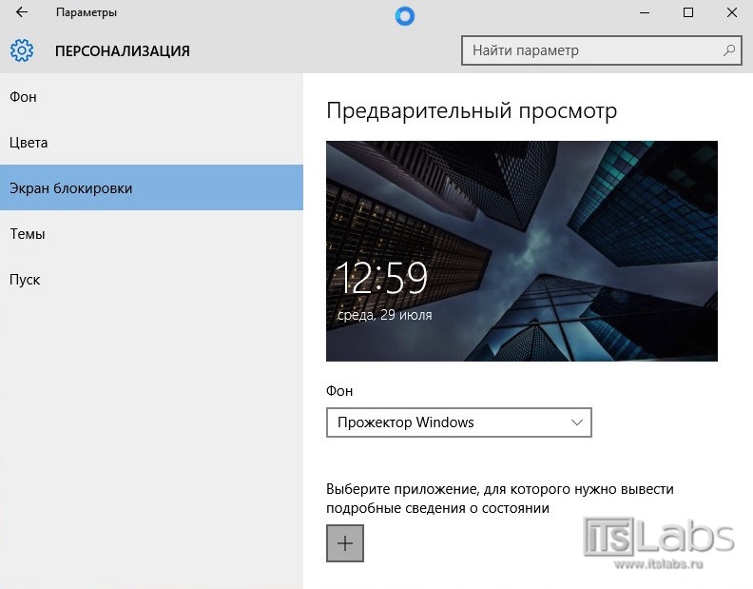753x589 pixels.
Task: Go back with the arrow icon
Action: (x=22, y=12)
